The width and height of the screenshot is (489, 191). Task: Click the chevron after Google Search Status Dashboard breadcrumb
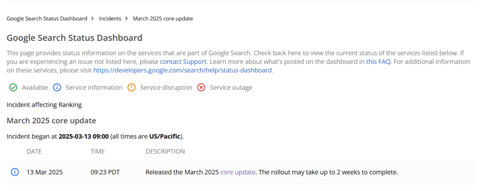[93, 19]
